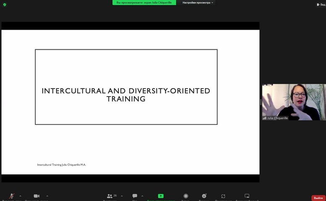This screenshot has height=201, width=326.
Task: Open the chat bubble icon
Action: pyautogui.click(x=135, y=196)
